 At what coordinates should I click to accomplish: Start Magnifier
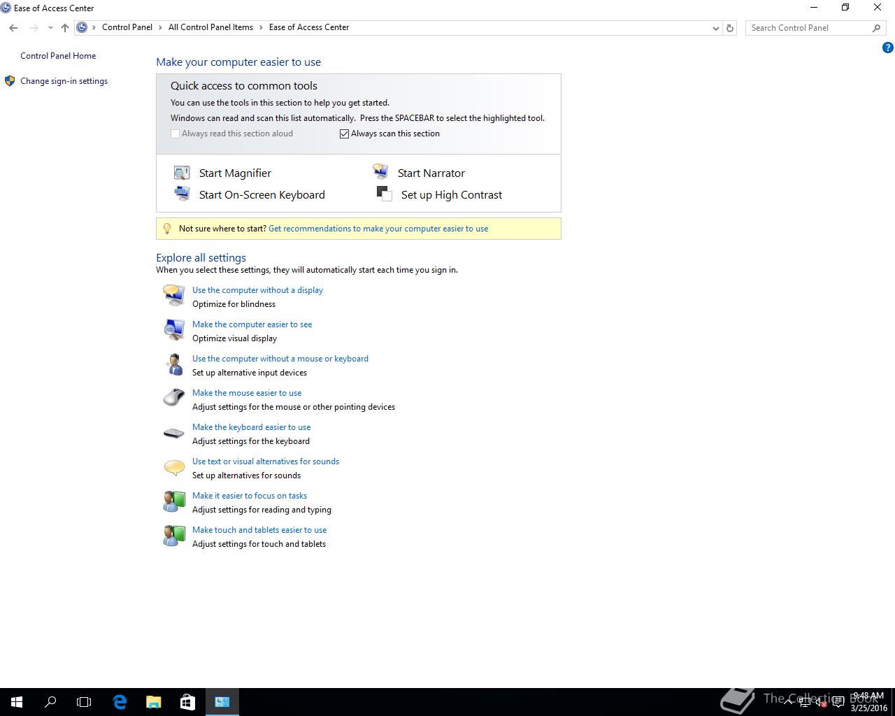pyautogui.click(x=235, y=173)
